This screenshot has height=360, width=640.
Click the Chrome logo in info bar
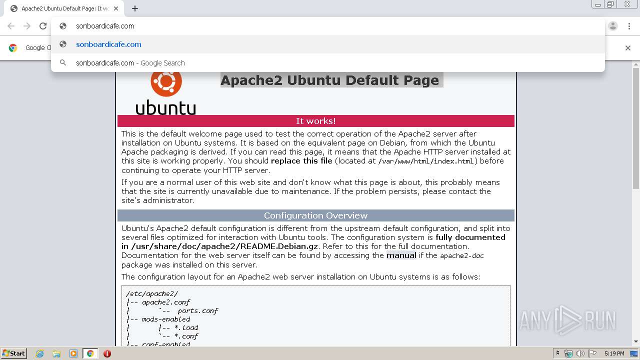point(13,48)
